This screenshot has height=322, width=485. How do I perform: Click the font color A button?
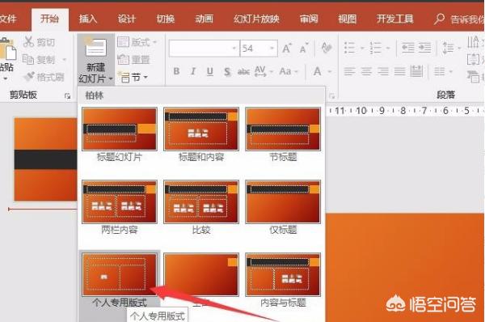tap(317, 71)
